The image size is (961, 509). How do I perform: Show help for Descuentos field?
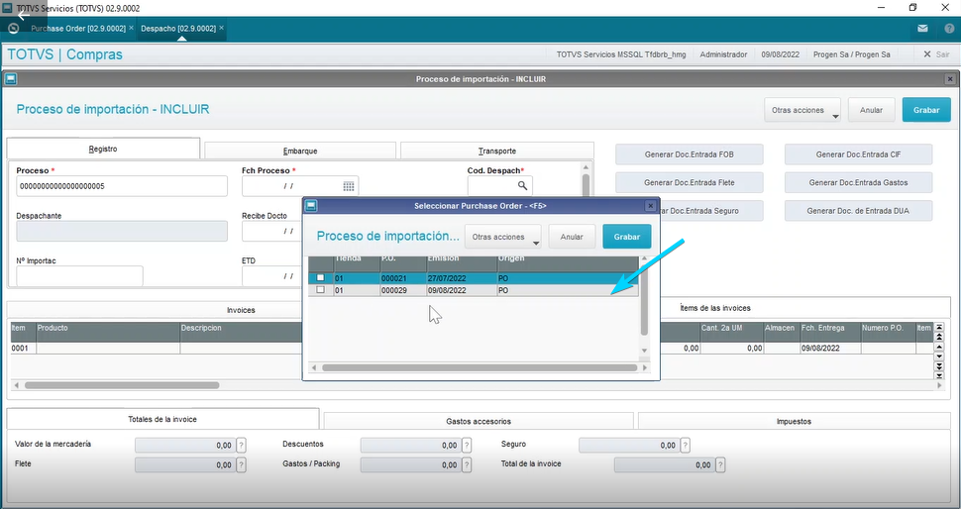pos(467,446)
